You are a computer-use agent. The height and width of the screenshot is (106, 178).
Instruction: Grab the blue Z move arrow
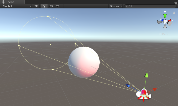[x=128, y=85]
